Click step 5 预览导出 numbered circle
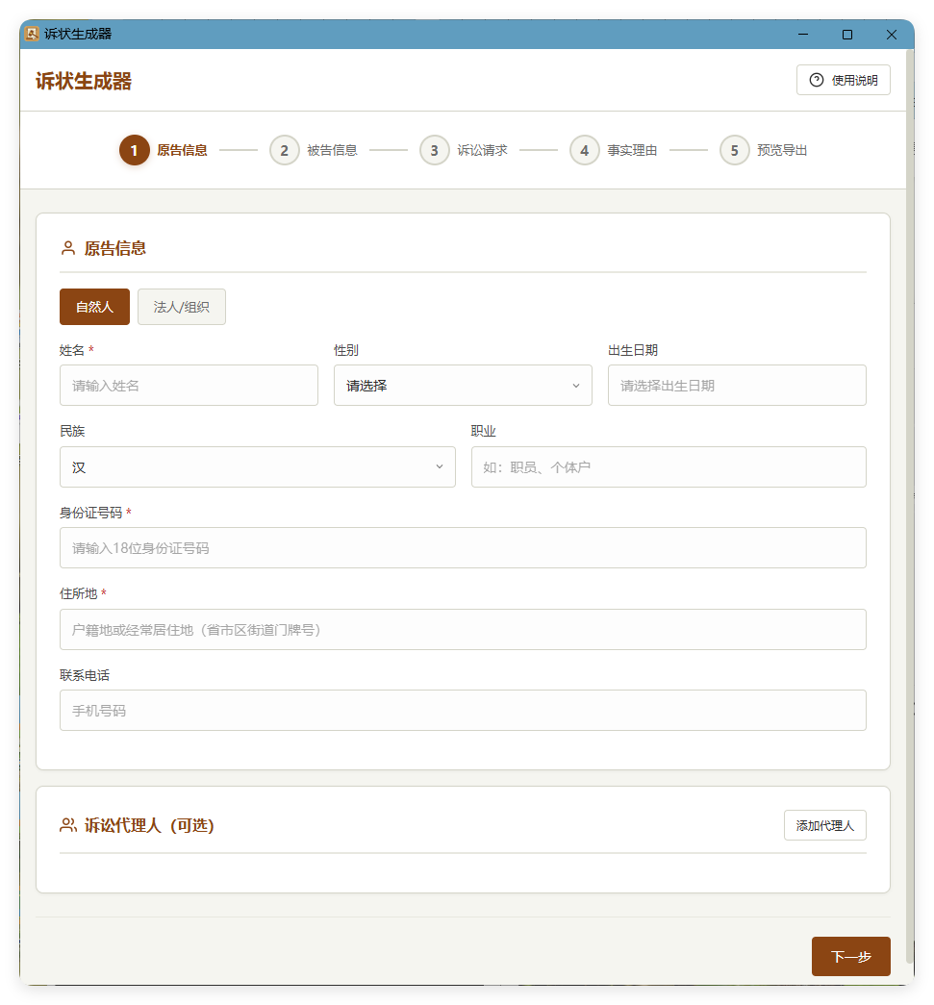Image resolution: width=934 pixels, height=1005 pixels. coord(734,150)
